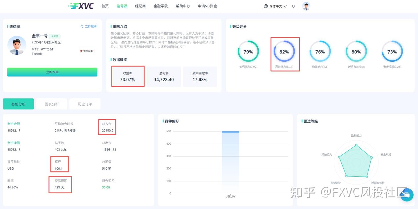Click the Tickmill broker logo
The height and width of the screenshot is (209, 418).
[x=87, y=51]
